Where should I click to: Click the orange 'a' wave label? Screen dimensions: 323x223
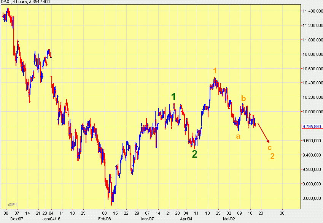[x=238, y=136]
